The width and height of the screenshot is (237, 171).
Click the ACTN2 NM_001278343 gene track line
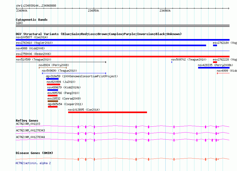(x=122, y=134)
